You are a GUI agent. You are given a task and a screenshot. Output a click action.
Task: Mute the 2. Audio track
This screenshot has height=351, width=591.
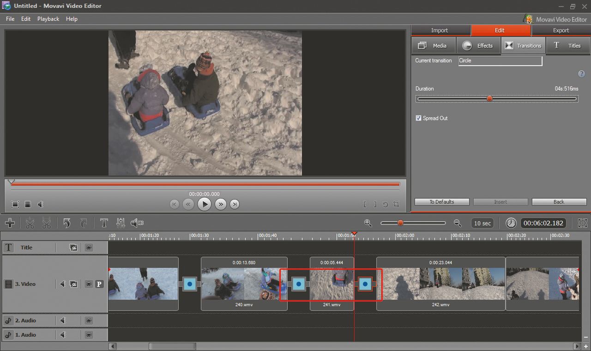63,321
